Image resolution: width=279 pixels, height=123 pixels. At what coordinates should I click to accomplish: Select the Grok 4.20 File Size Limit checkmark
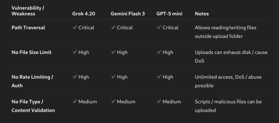point(74,52)
